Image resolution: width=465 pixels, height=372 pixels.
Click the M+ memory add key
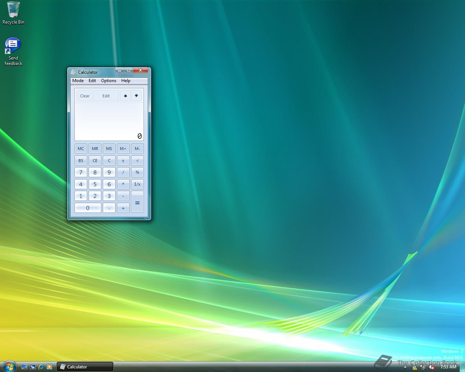(x=123, y=149)
